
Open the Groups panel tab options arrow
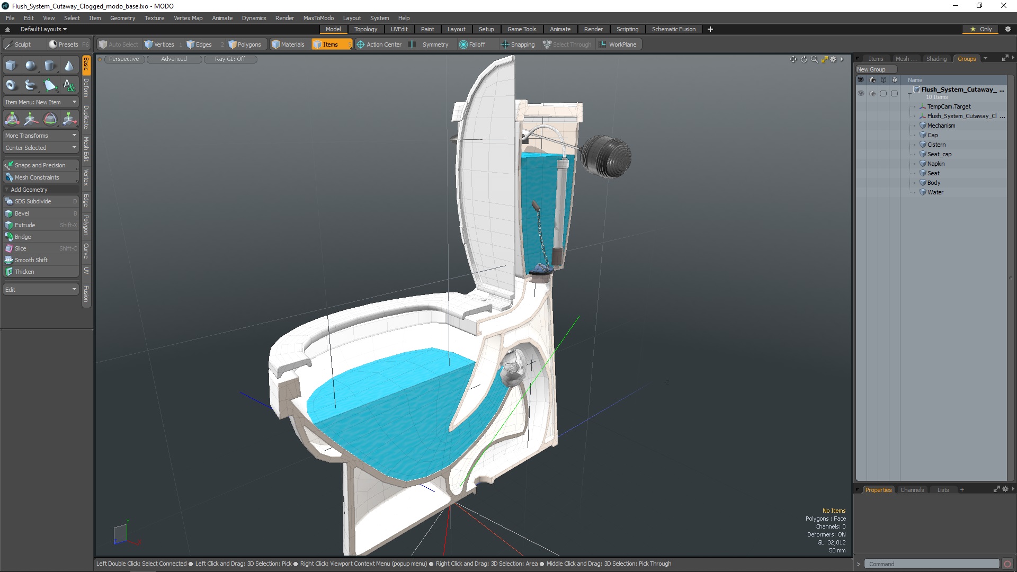pos(985,59)
